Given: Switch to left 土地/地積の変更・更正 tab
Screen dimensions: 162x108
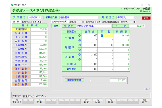Looking at the screenshot, I should tap(32, 22).
